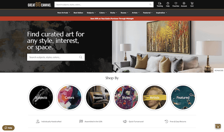224x132 pixels.
Task: Click the magnifier in the top search bar
Action: (150, 4)
